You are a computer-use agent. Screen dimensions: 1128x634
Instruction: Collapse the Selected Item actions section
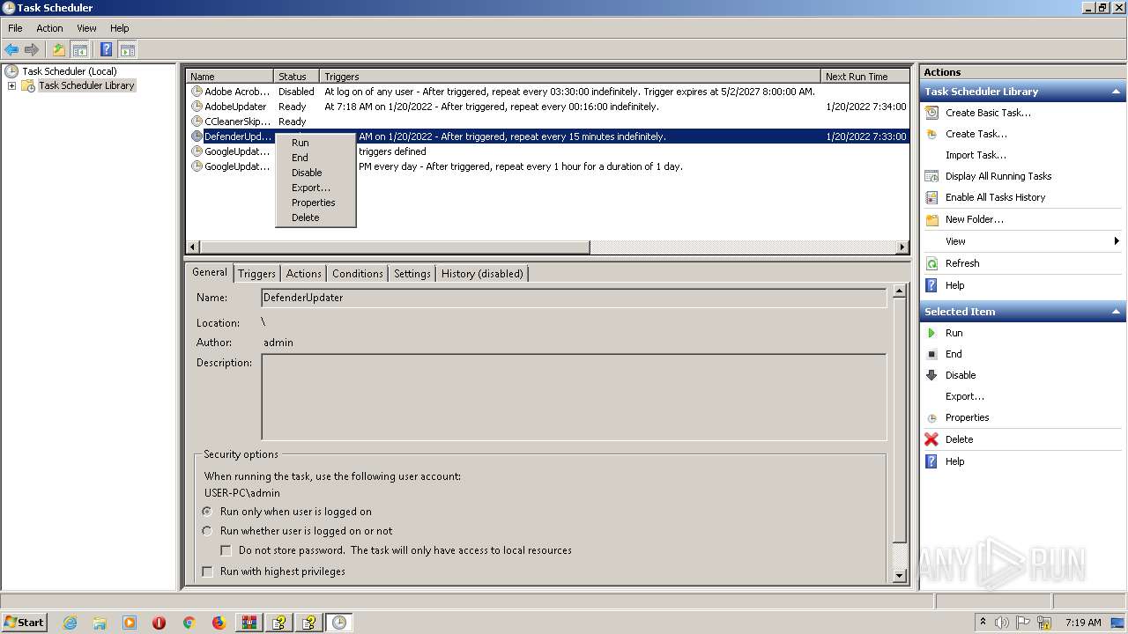tap(1117, 312)
